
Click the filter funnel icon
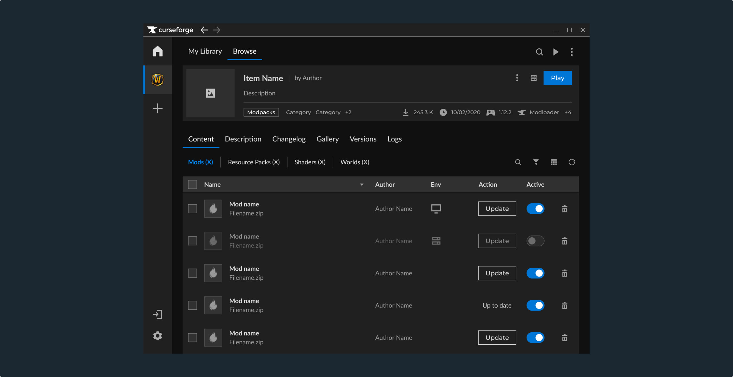536,162
